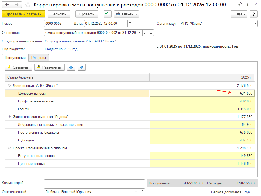Add document to favorites with star icon
The width and height of the screenshot is (261, 196).
tap(28, 5)
